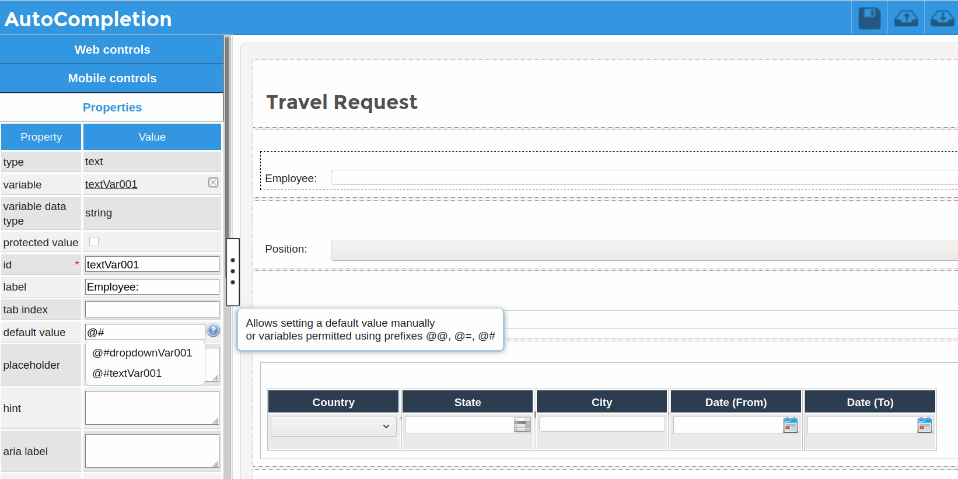Click the Save floppy disk icon
The image size is (958, 479).
point(869,18)
